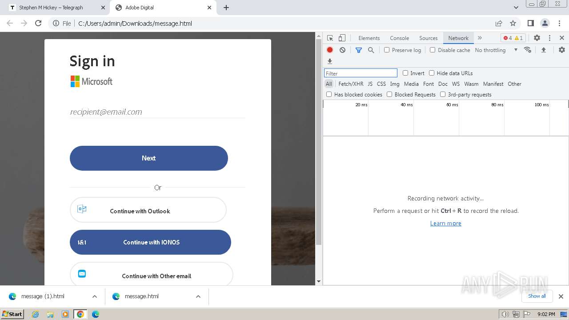Open Edge browser from taskbar
The image size is (569, 320).
96,314
